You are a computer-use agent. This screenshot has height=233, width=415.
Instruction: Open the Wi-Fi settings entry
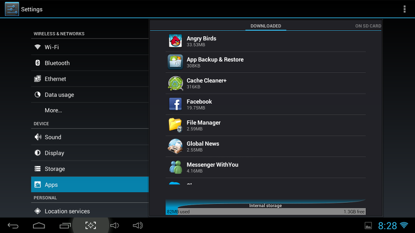pyautogui.click(x=90, y=47)
